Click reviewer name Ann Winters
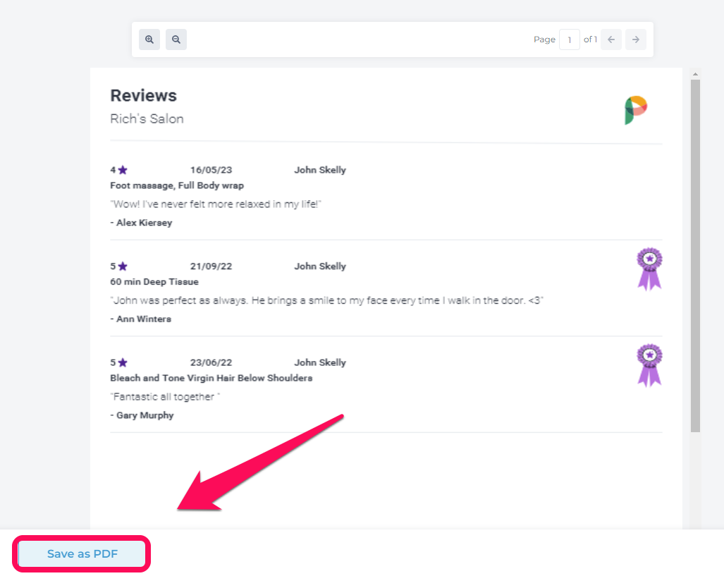This screenshot has height=588, width=724. tap(144, 319)
